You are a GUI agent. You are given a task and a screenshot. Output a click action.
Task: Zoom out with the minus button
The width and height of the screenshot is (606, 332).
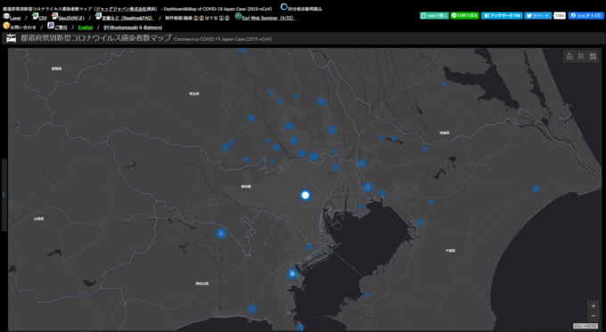coord(594,315)
